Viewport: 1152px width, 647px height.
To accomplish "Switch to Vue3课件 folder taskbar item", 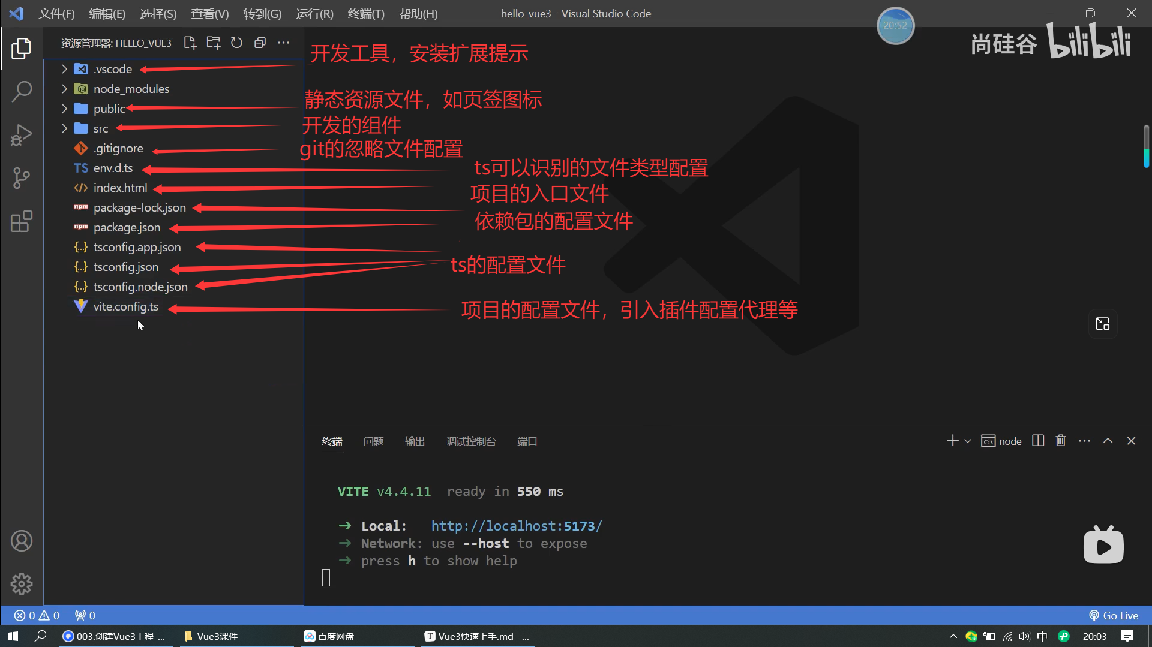I will coord(211,636).
